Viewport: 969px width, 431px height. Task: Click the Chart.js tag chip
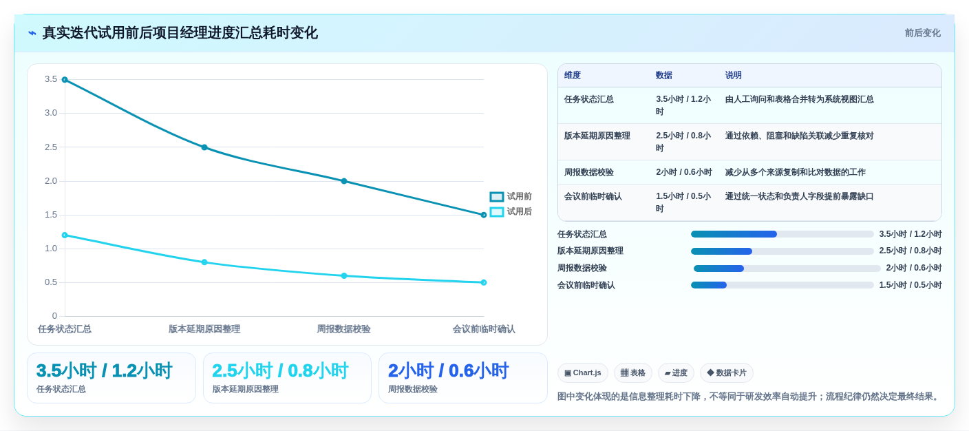(583, 373)
